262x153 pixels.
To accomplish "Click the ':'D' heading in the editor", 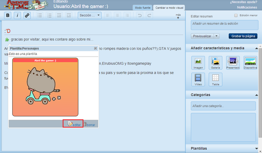I will click(7, 31).
